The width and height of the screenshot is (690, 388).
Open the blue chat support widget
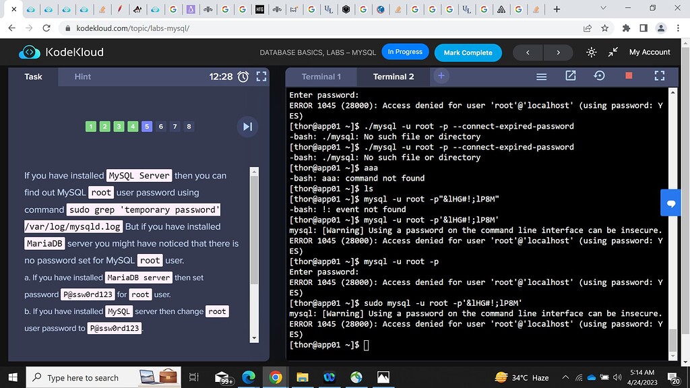click(x=671, y=203)
